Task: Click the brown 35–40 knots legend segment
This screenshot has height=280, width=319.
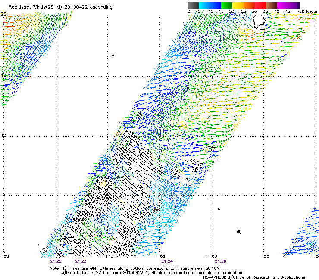Action: point(272,5)
